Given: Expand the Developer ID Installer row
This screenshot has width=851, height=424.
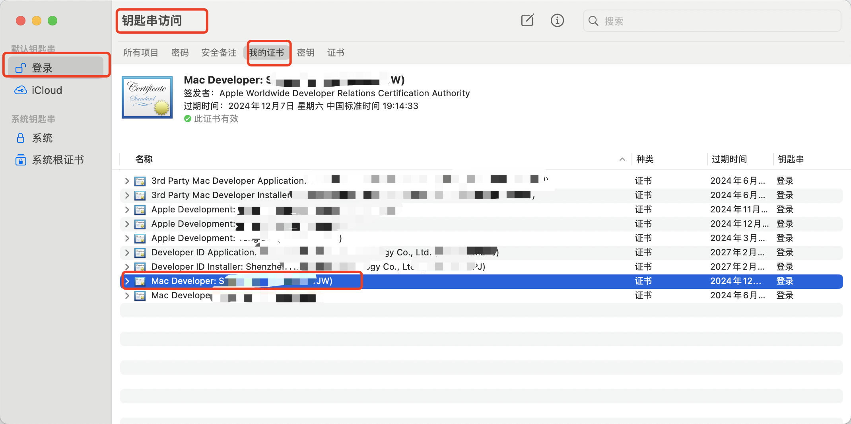Looking at the screenshot, I should click(127, 267).
